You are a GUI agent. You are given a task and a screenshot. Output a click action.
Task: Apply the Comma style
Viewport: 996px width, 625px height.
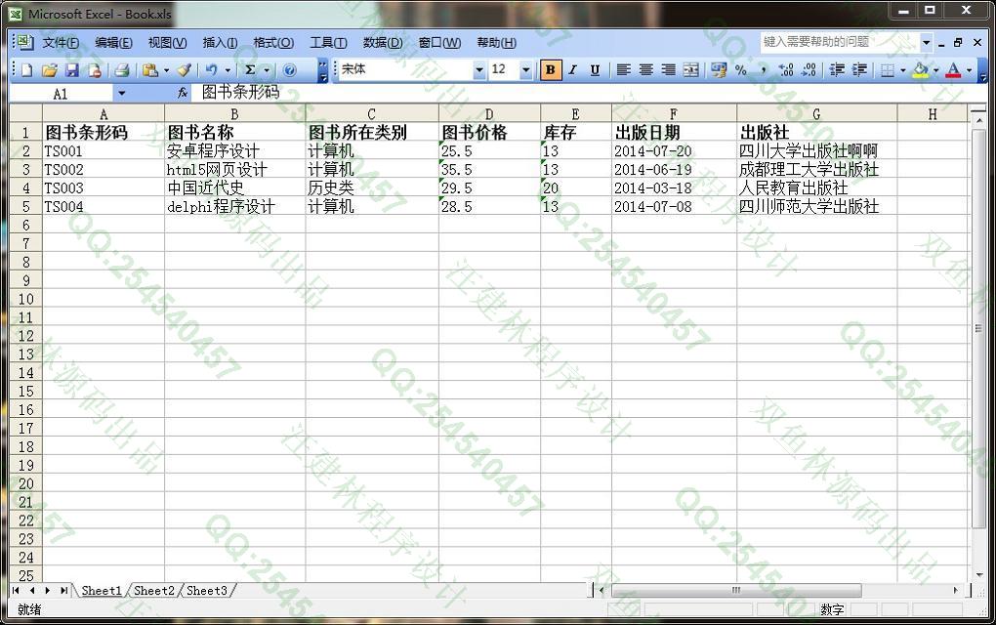[x=763, y=70]
